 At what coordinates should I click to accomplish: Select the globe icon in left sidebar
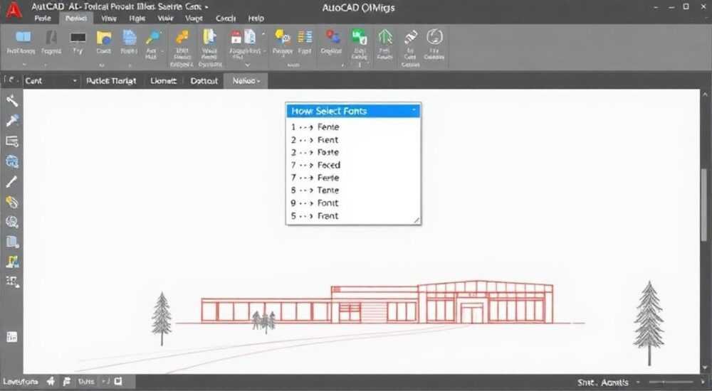12,161
